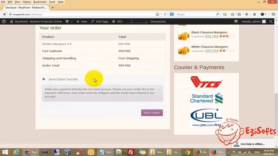
Task: Click the White Chaunsa Mangoes thumbnail
Action: coord(183,50)
